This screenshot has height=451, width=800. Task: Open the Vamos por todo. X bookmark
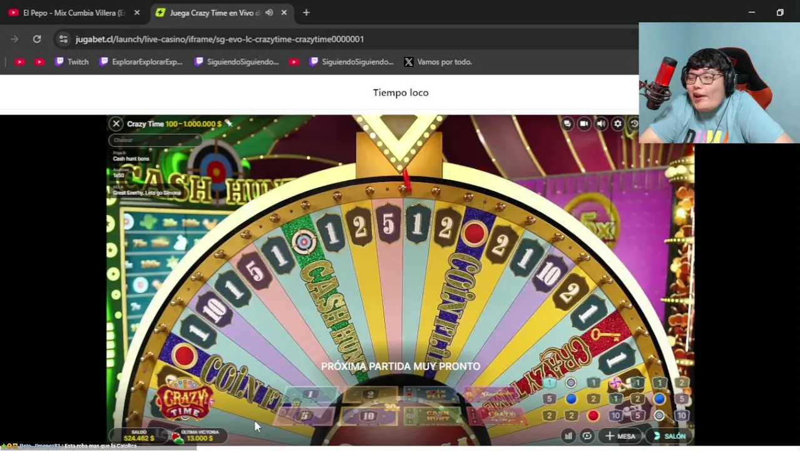(x=438, y=62)
